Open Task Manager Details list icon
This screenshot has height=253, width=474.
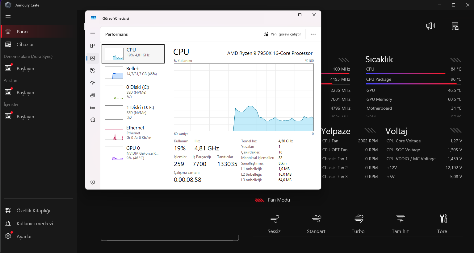pos(93,107)
